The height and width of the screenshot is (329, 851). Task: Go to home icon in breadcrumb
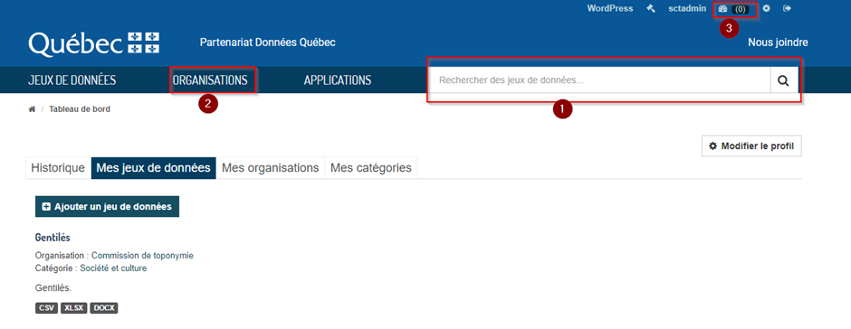(x=32, y=109)
